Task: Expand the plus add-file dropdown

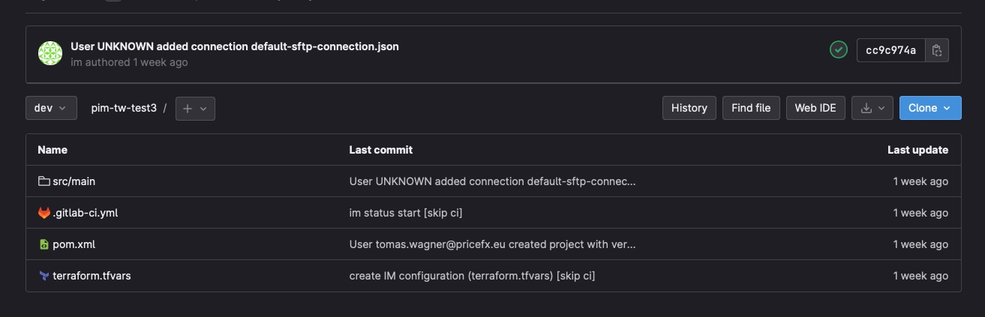Action: coord(195,108)
